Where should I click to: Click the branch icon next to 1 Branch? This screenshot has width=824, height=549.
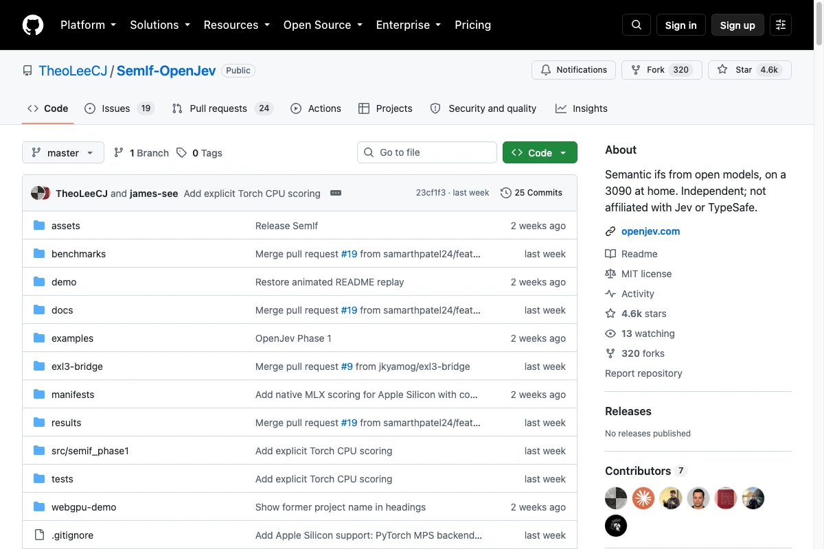point(119,152)
